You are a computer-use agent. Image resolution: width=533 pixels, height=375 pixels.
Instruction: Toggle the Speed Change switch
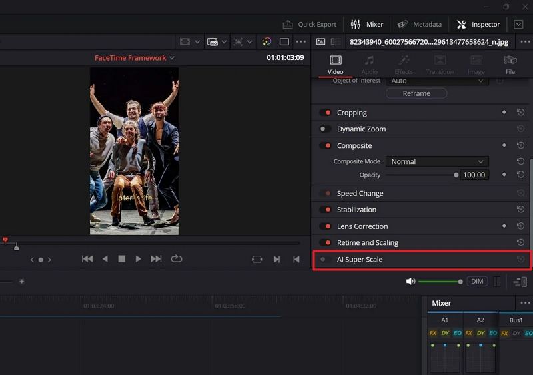point(326,193)
